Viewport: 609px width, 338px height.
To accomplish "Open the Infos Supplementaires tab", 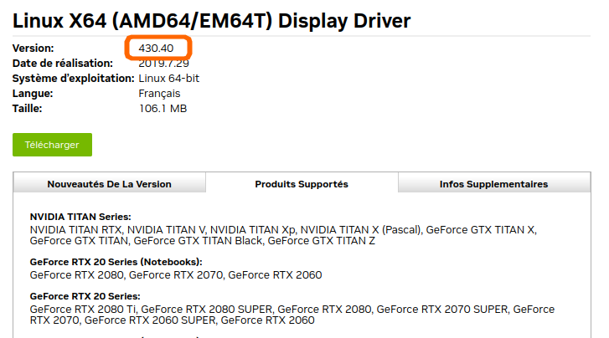I will click(x=493, y=184).
